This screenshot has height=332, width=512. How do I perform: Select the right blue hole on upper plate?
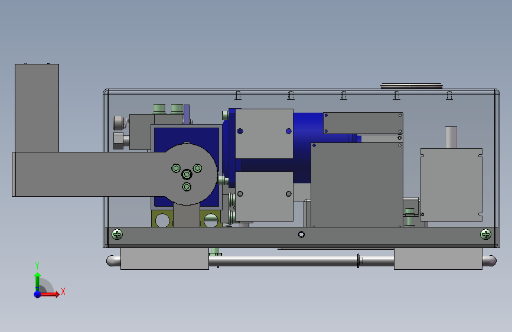[x=288, y=131]
